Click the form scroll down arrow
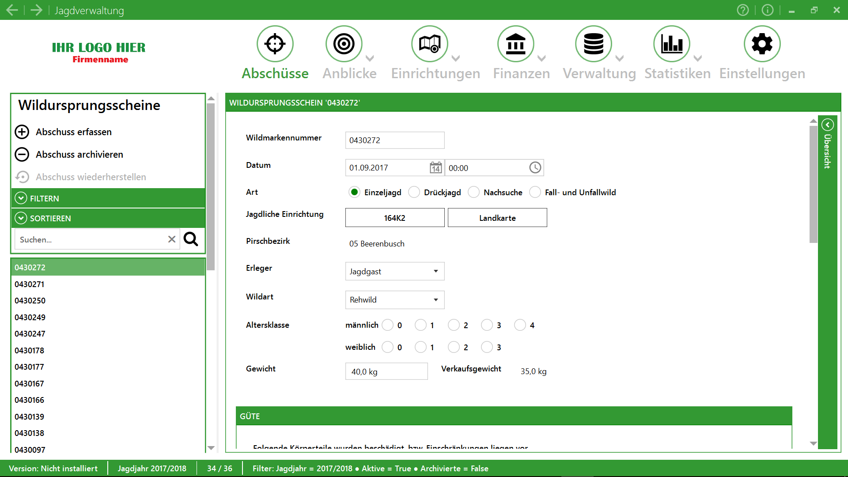Image resolution: width=848 pixels, height=477 pixels. click(813, 443)
